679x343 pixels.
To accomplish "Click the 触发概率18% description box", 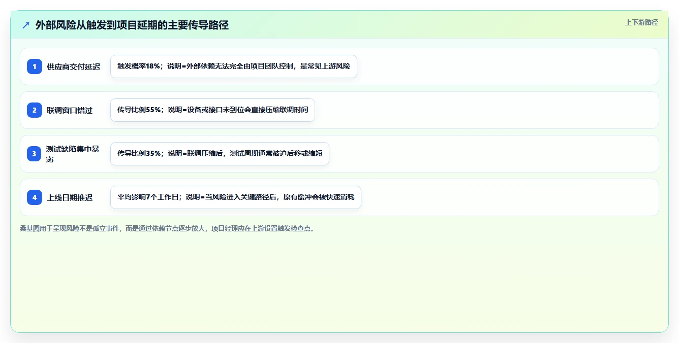I will coord(234,66).
